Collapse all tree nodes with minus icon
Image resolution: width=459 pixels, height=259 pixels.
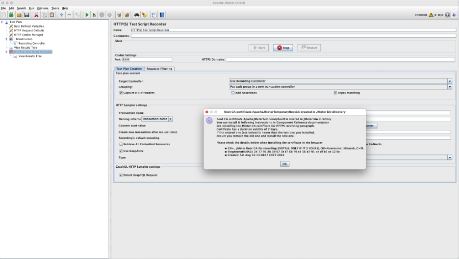point(69,15)
